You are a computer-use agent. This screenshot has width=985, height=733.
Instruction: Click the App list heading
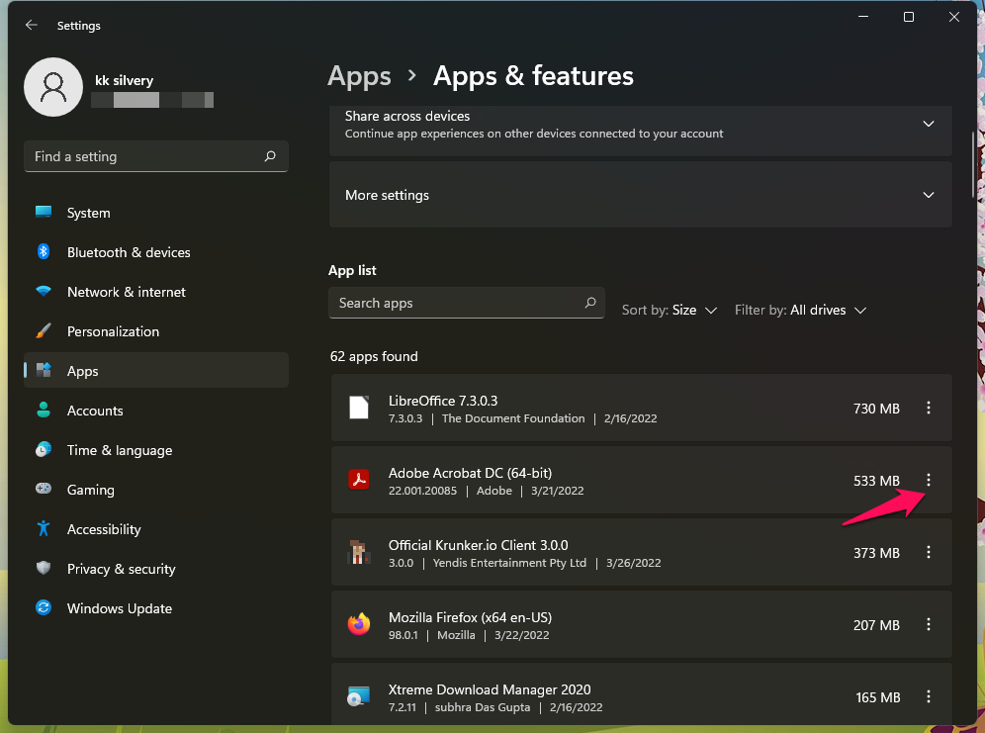pos(352,270)
